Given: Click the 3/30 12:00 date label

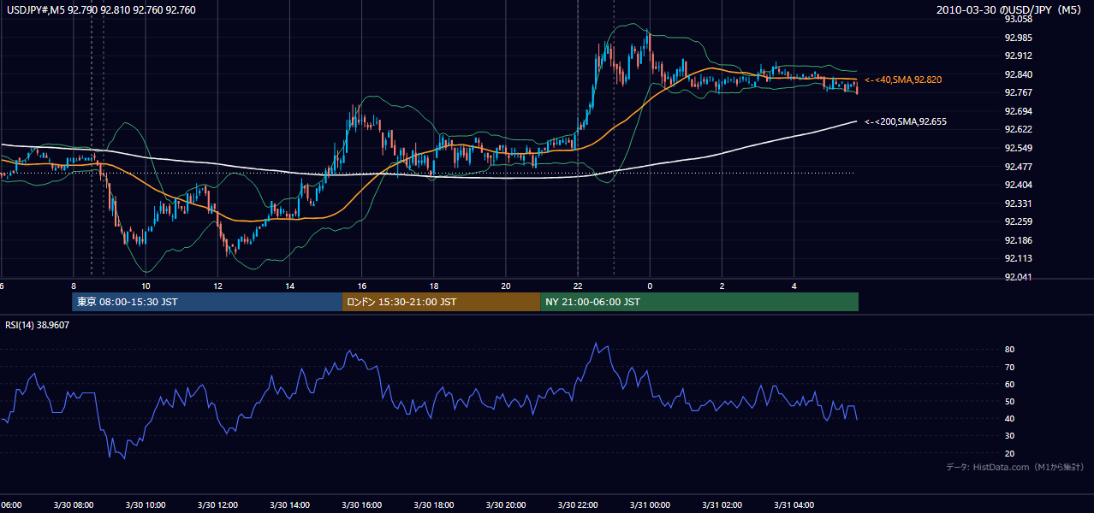Looking at the screenshot, I should click(x=217, y=504).
